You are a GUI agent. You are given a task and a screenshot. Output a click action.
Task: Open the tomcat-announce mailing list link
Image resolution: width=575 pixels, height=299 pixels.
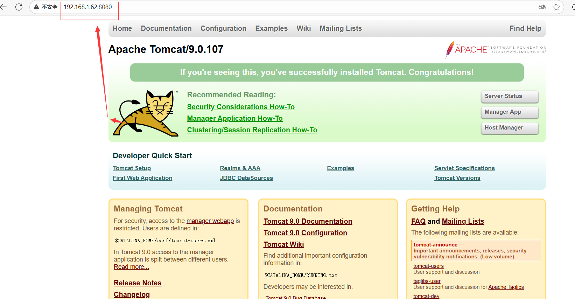coord(435,245)
